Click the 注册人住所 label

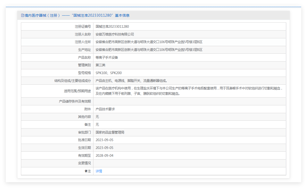tap(83, 42)
